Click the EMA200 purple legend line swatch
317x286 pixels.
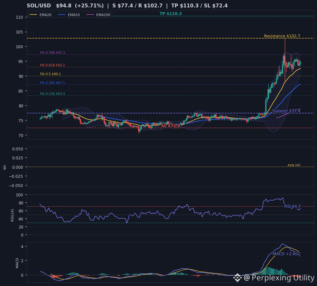point(90,15)
